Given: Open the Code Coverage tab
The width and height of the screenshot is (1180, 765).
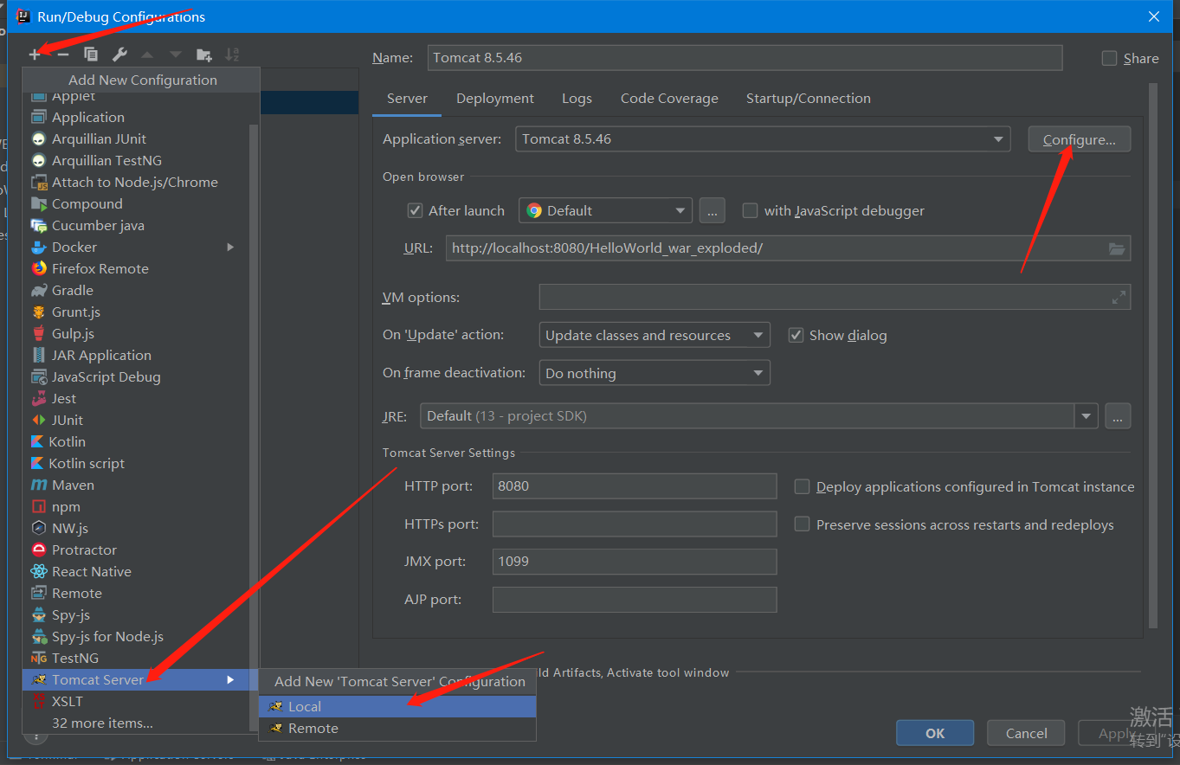Looking at the screenshot, I should tap(669, 98).
